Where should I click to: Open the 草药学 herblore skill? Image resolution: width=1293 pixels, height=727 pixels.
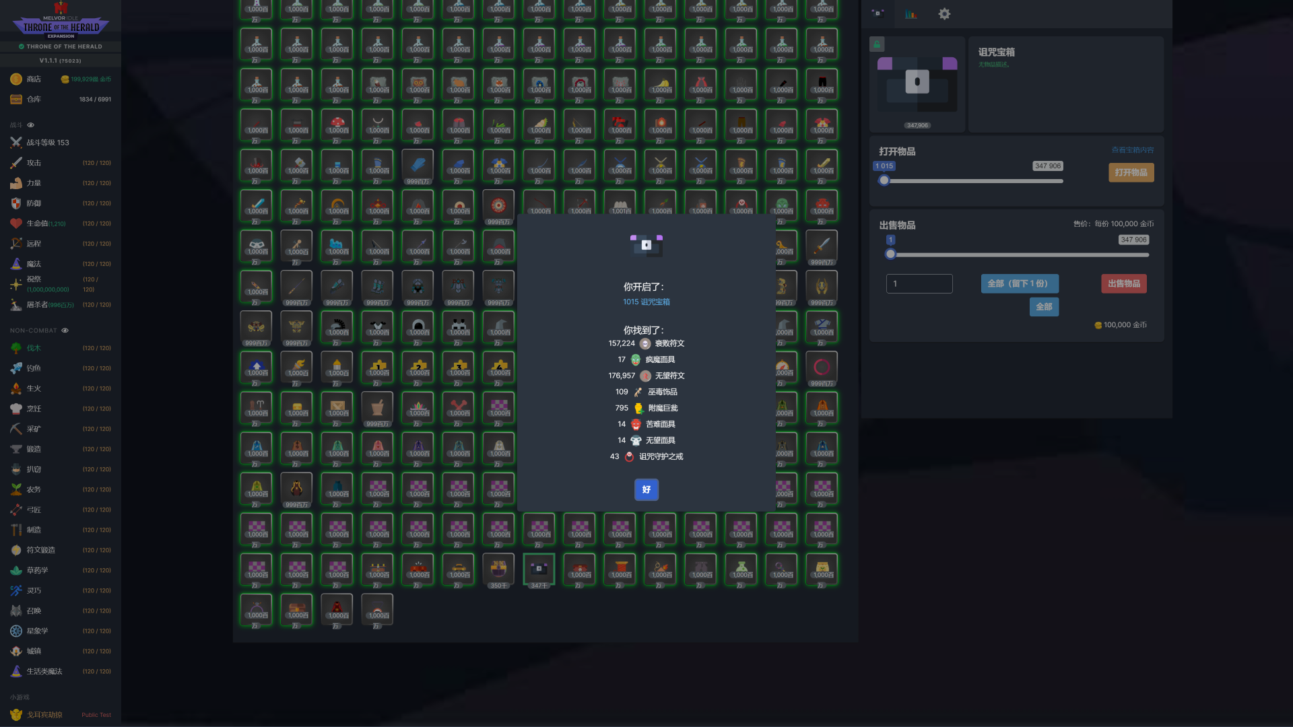pyautogui.click(x=61, y=570)
